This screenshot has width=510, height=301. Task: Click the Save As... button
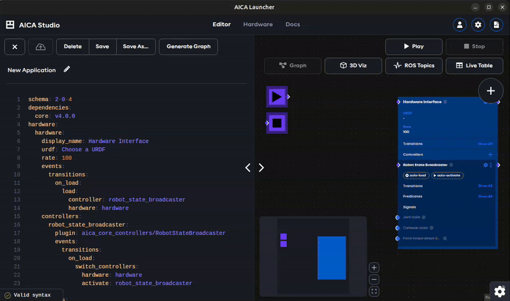click(136, 46)
